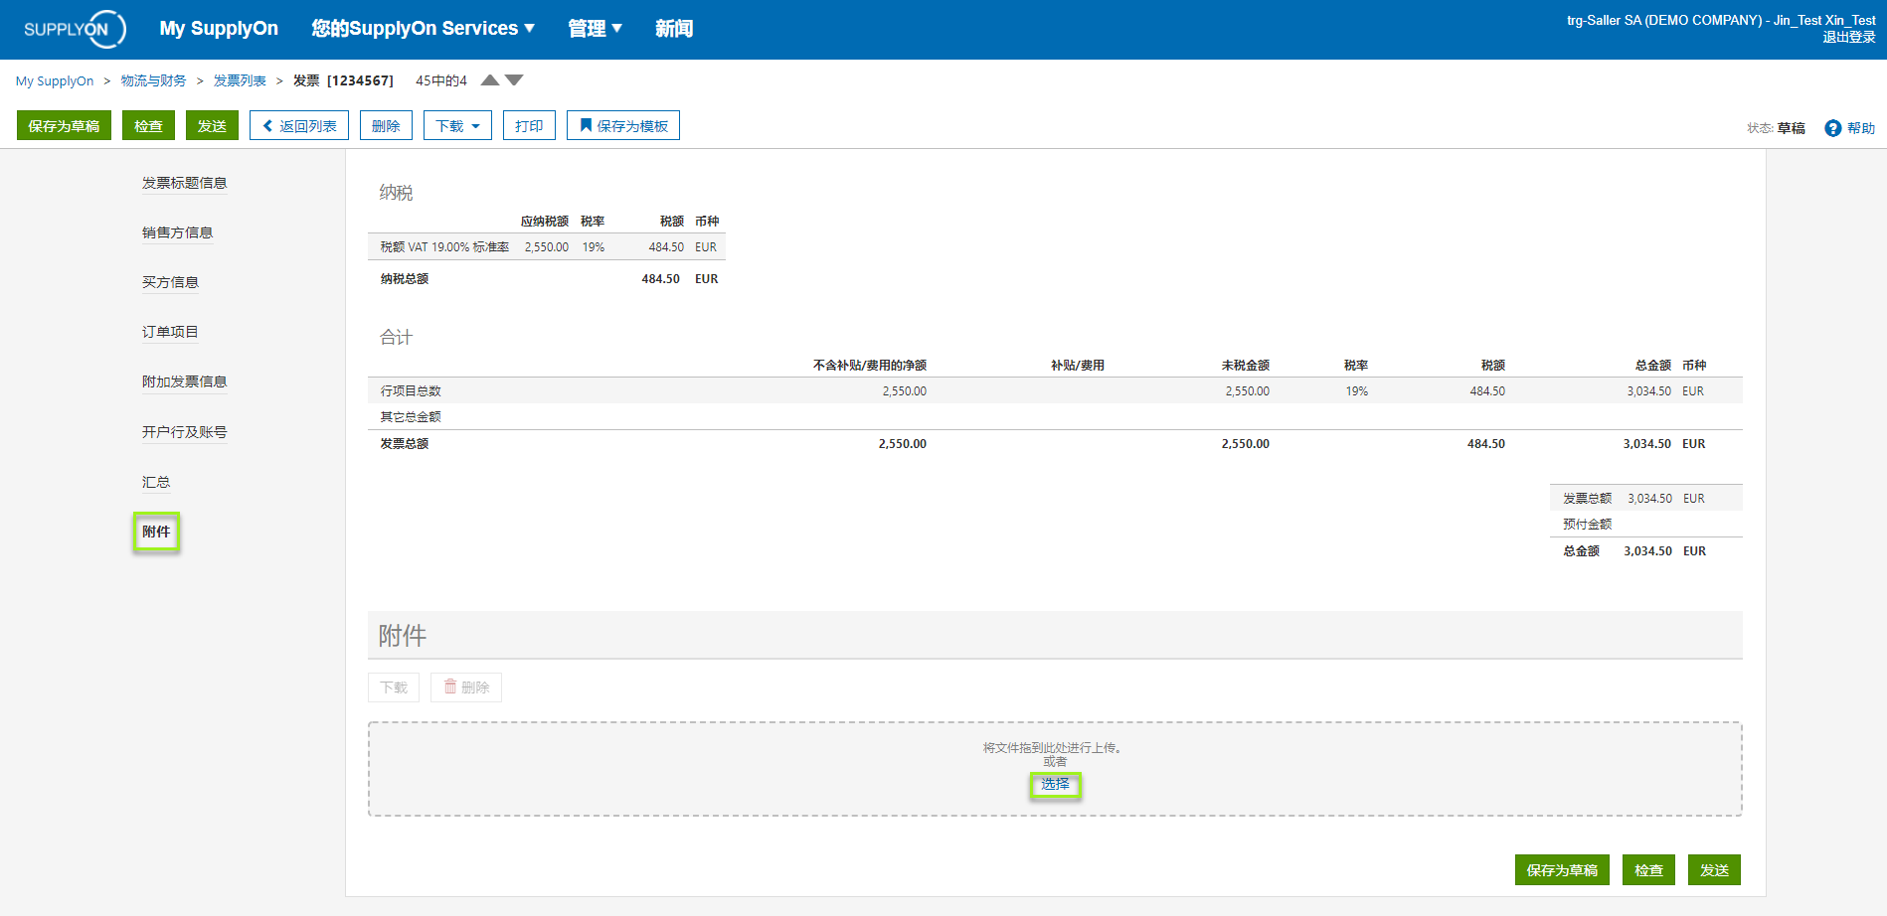
Task: Click bottom 检查 button
Action: (x=1648, y=870)
